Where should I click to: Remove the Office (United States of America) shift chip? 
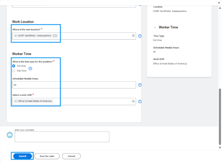[16, 101]
